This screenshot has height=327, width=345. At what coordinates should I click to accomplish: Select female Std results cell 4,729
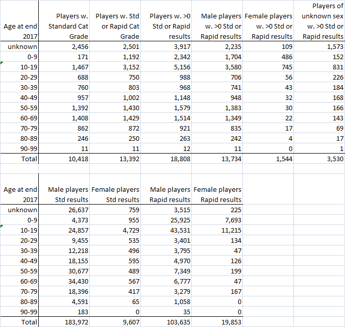(115, 230)
